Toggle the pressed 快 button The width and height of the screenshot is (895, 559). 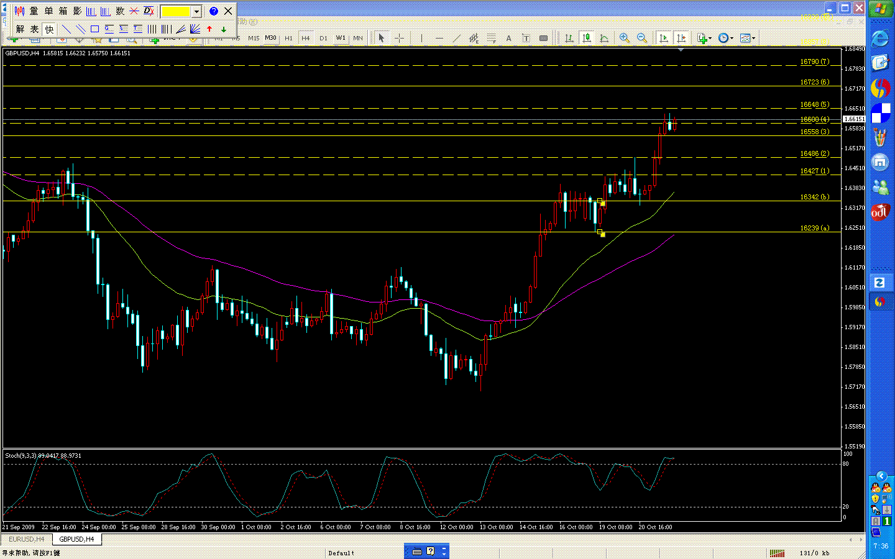coord(49,29)
